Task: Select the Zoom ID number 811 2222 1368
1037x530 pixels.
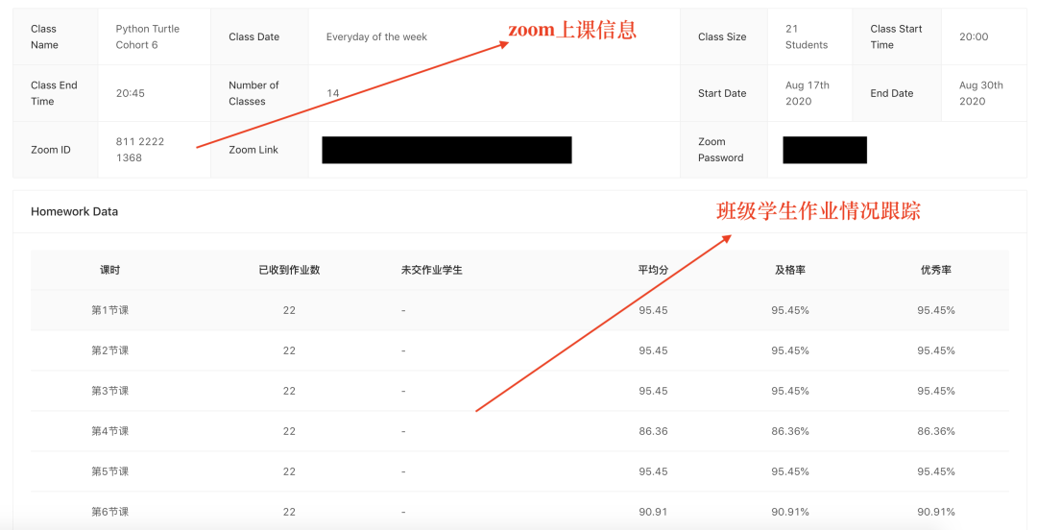Action: click(140, 150)
